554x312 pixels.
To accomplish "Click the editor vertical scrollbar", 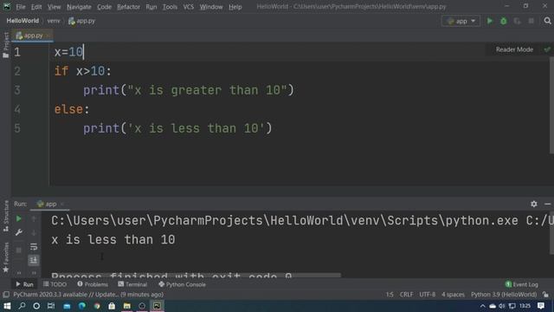I will [x=551, y=106].
